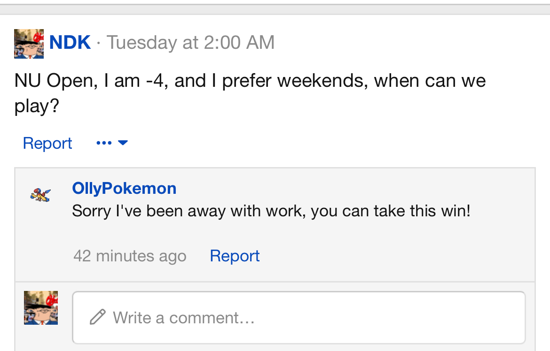This screenshot has height=351, width=550.
Task: Open the three-dot more options menu
Action: (104, 143)
